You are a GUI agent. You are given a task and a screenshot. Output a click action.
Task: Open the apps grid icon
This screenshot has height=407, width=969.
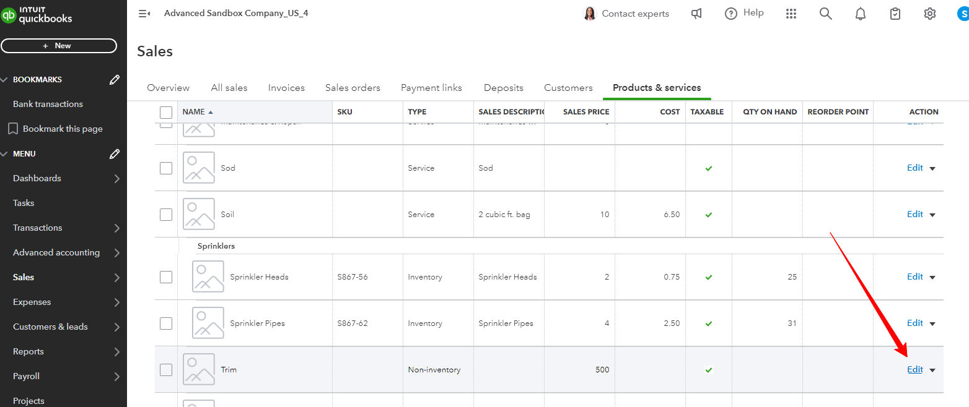[x=791, y=14]
